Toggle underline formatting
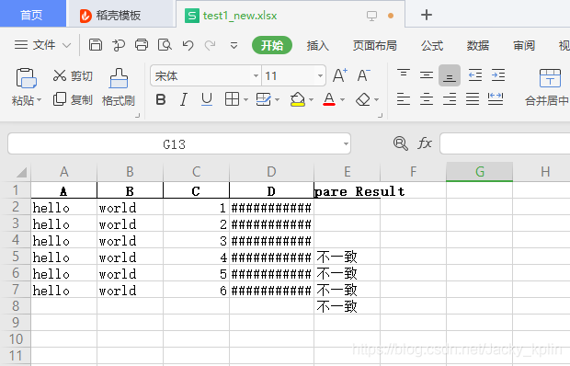 (207, 99)
